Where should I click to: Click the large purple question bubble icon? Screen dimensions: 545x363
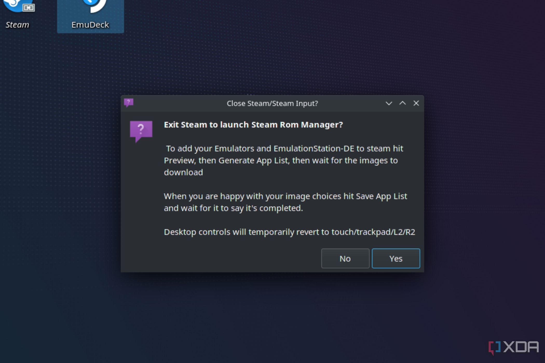click(141, 131)
